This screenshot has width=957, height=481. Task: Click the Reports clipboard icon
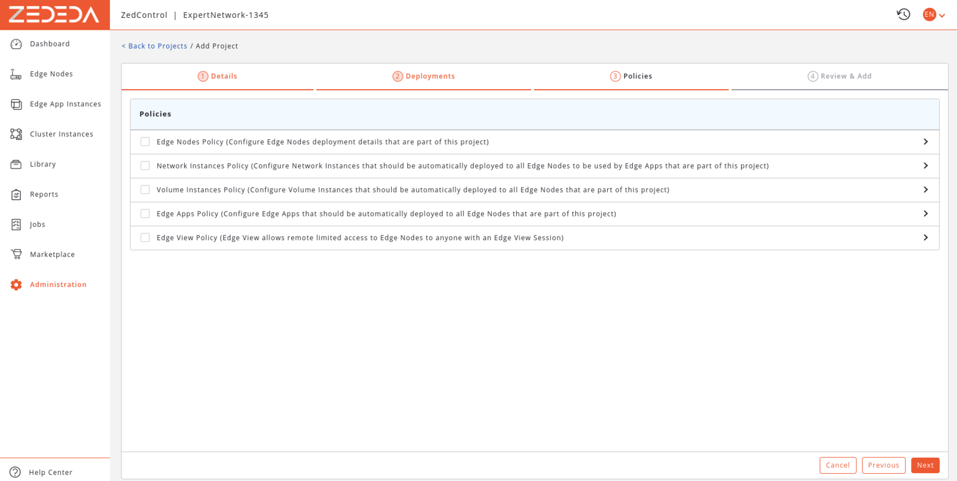[x=16, y=194]
